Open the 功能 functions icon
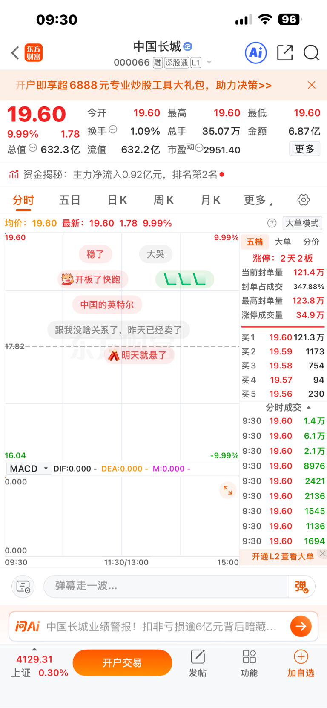Viewport: 327px width, 708px height. click(x=249, y=663)
